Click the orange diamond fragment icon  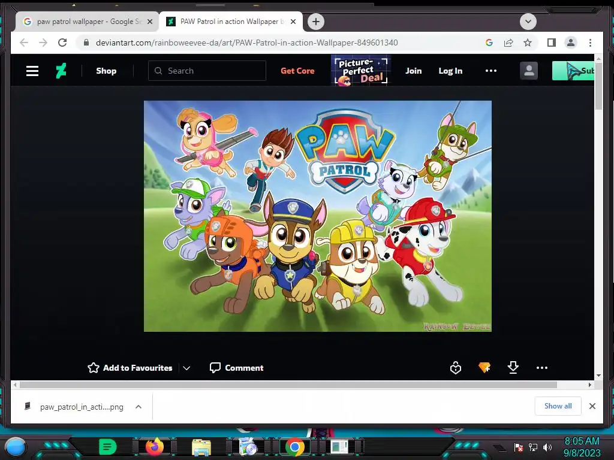pyautogui.click(x=484, y=367)
